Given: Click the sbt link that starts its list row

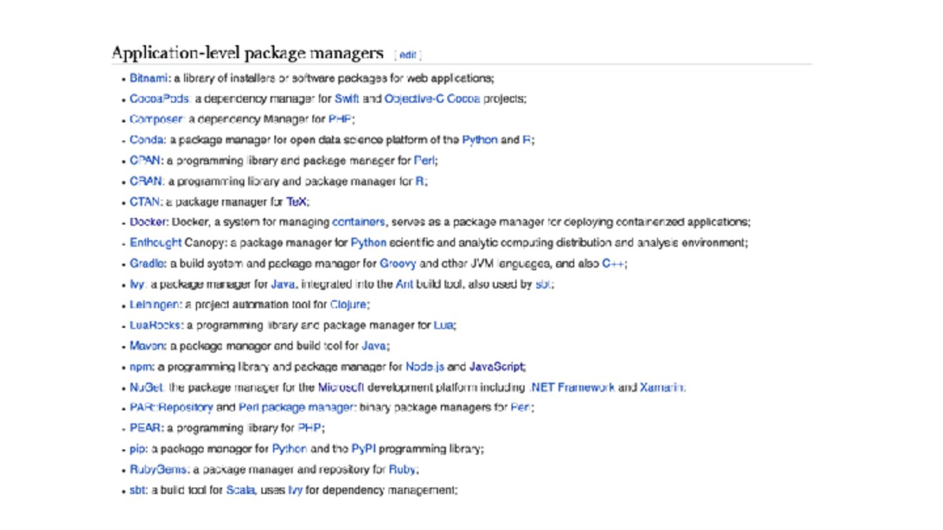Looking at the screenshot, I should coord(137,490).
